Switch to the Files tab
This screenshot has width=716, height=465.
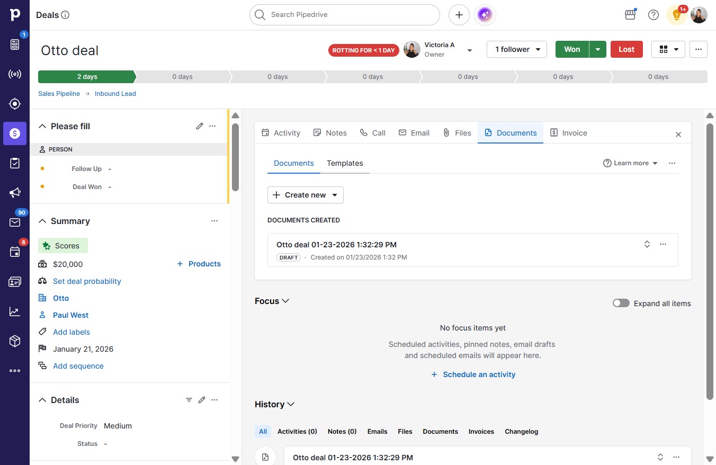tap(457, 133)
